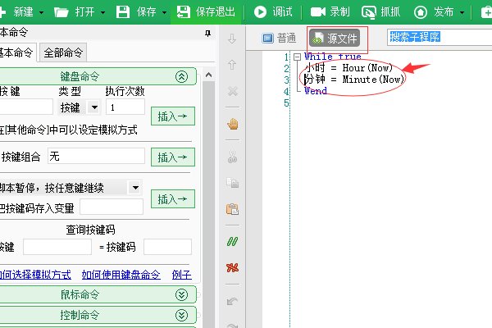Viewport: 492px width, 328px height.
Task: Expand the 发布 dropdown arrow
Action: pyautogui.click(x=462, y=13)
